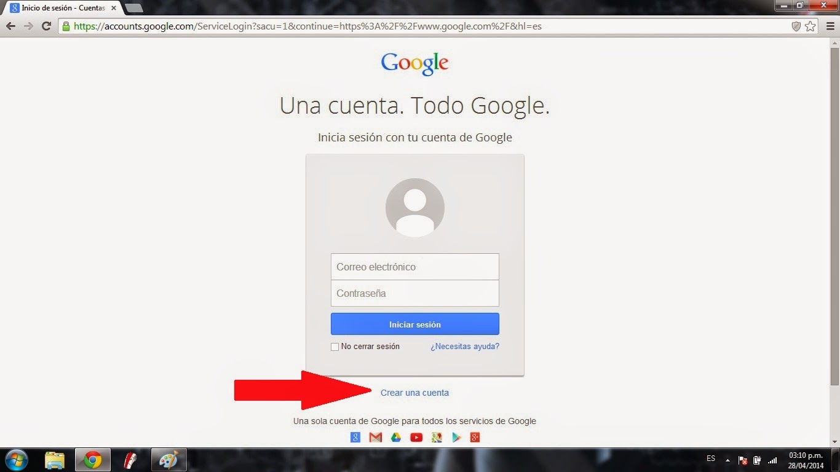Click the blue Google Search icon
Screen dimensions: 840x472
click(355, 437)
